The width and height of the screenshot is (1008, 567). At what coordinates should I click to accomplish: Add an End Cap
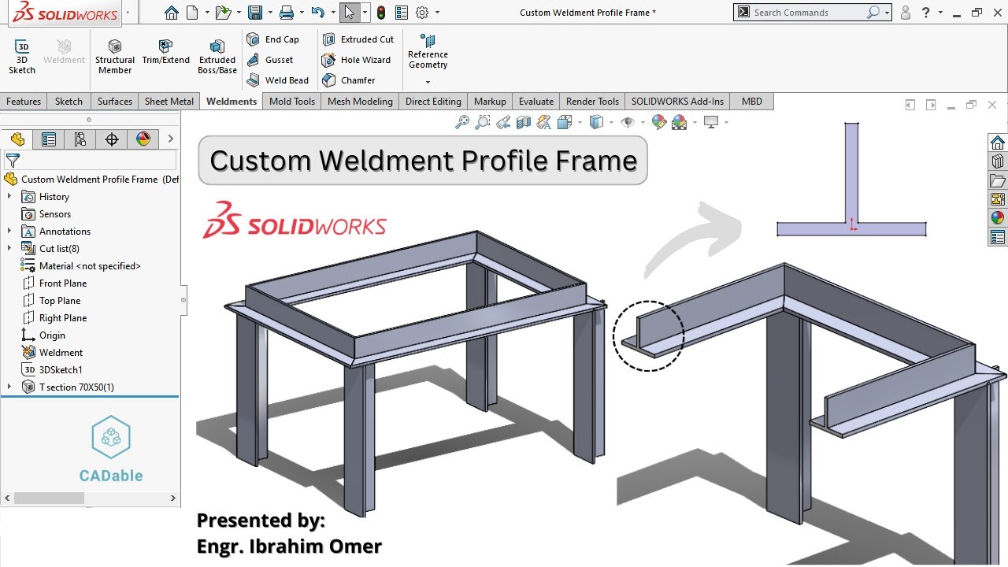273,39
